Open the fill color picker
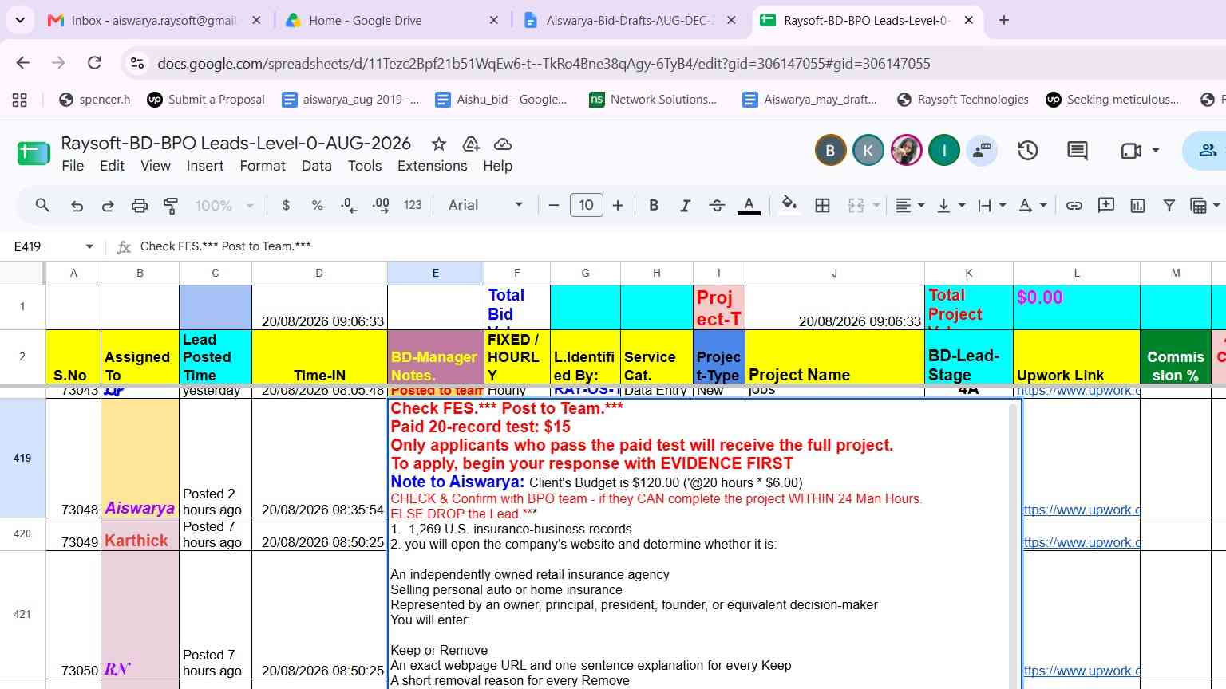The height and width of the screenshot is (689, 1226). [x=789, y=205]
